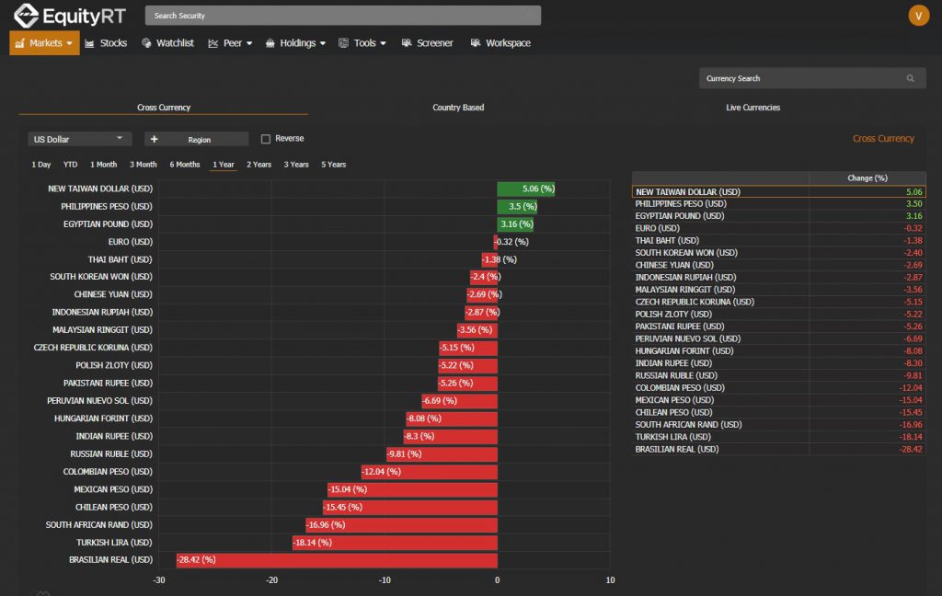
Task: Click Pakistani Rupee (USD) chart label
Action: tap(109, 384)
